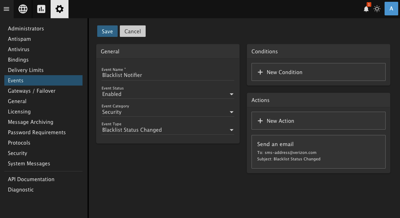Open the notifications bell
400x218 pixels.
366,9
